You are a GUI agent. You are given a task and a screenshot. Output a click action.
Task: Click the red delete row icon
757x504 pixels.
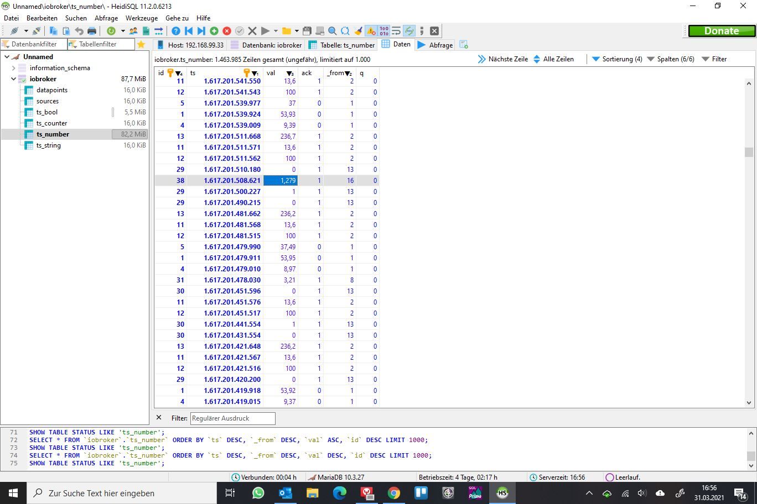coord(227,31)
